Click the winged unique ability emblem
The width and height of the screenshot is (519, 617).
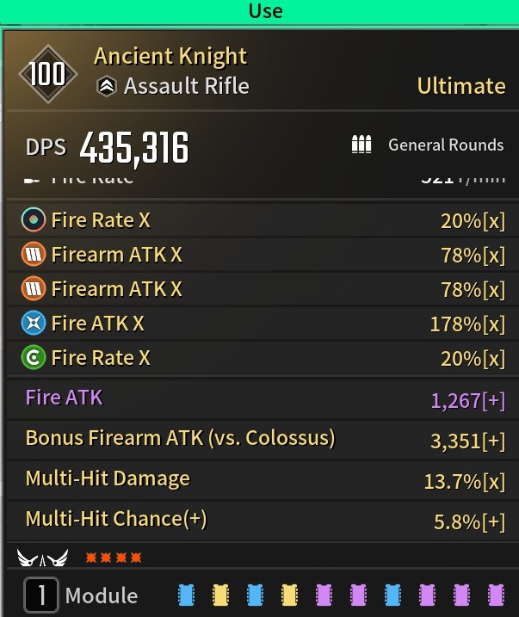(42, 558)
